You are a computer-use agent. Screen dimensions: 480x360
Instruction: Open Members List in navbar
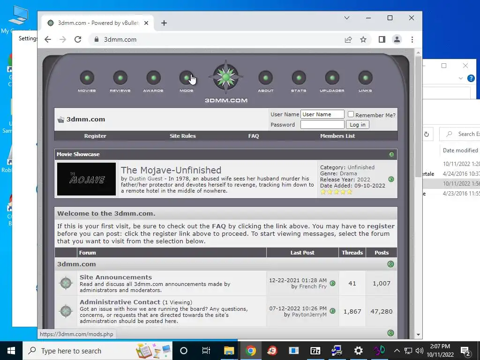click(337, 136)
